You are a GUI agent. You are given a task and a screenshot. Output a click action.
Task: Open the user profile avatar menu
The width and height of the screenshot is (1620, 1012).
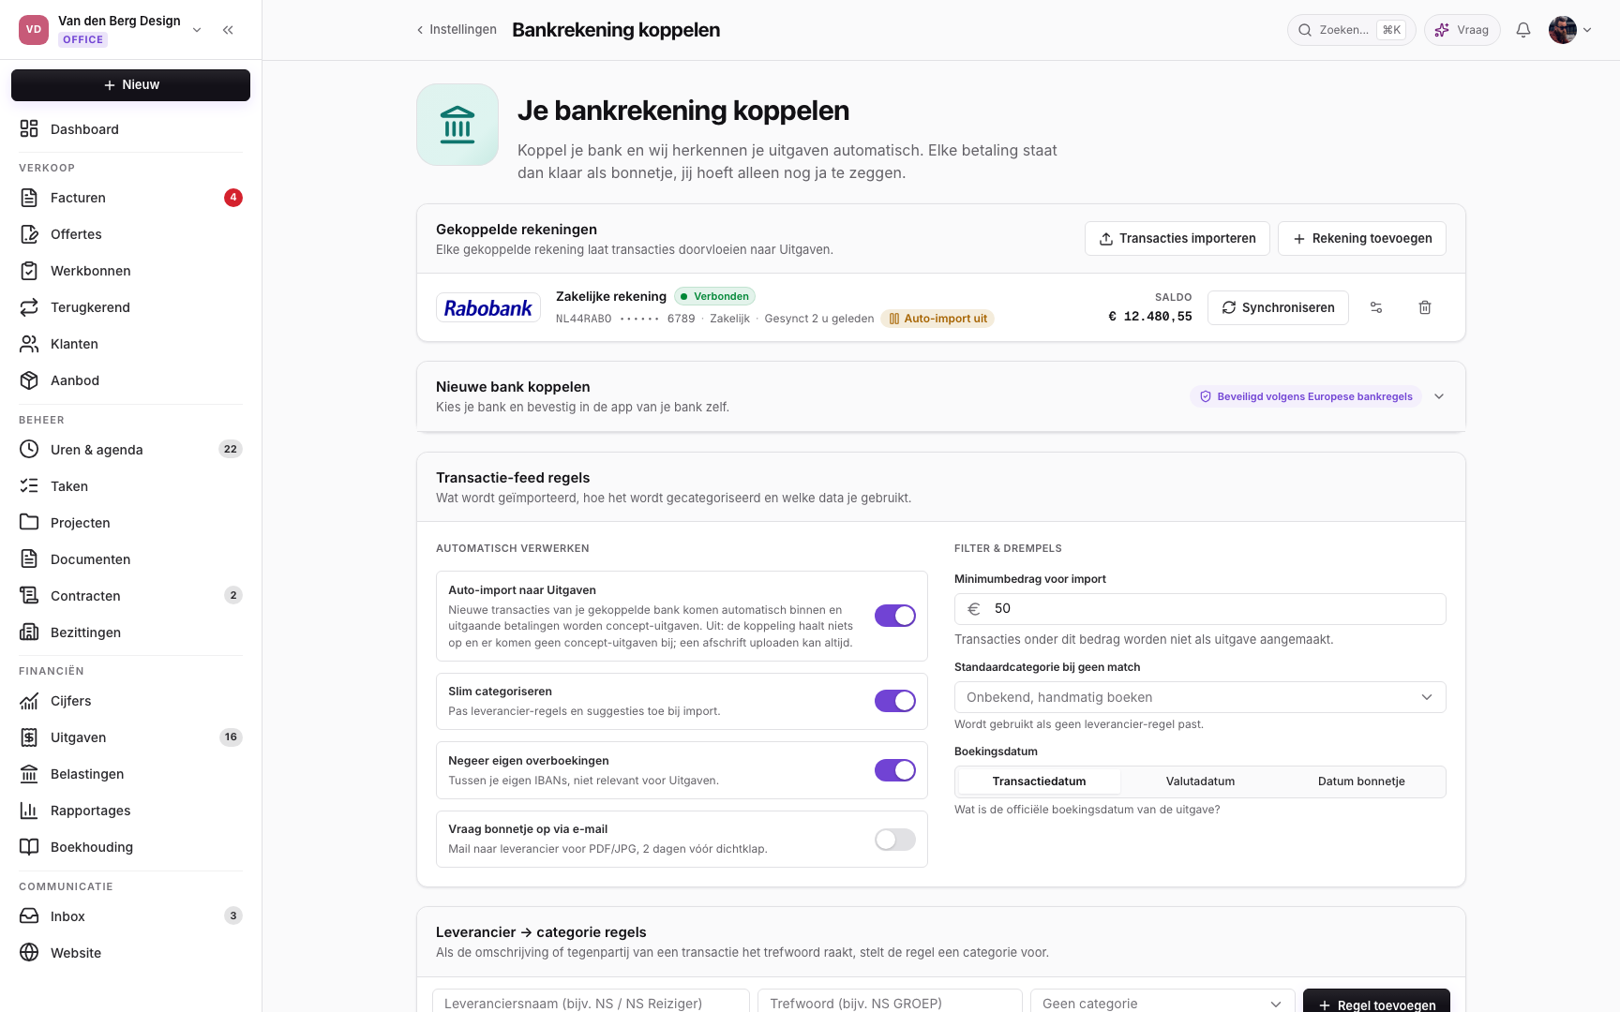1570,30
